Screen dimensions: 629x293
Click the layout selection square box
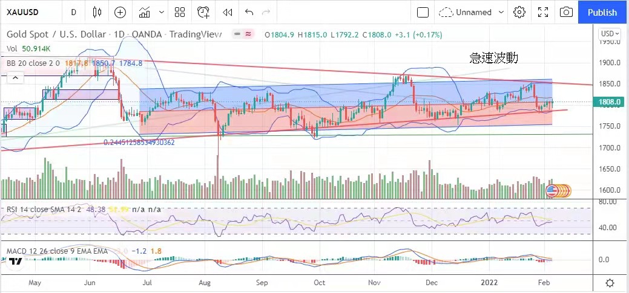pyautogui.click(x=423, y=12)
